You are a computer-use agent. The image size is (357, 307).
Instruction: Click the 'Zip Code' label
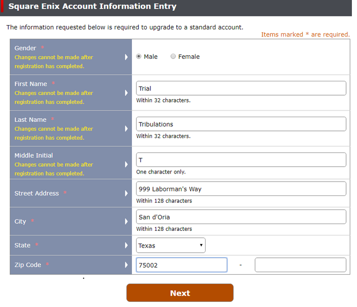[x=28, y=265]
